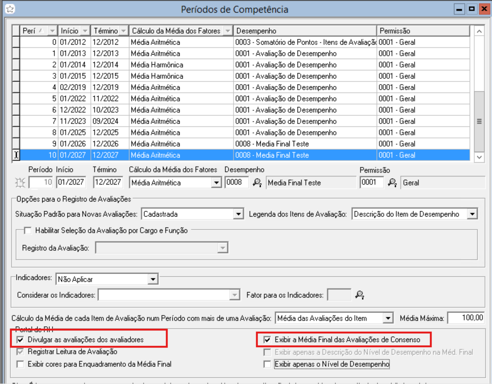Click the Média Máxima input field
Image resolution: width=492 pixels, height=384 pixels.
[x=466, y=318]
